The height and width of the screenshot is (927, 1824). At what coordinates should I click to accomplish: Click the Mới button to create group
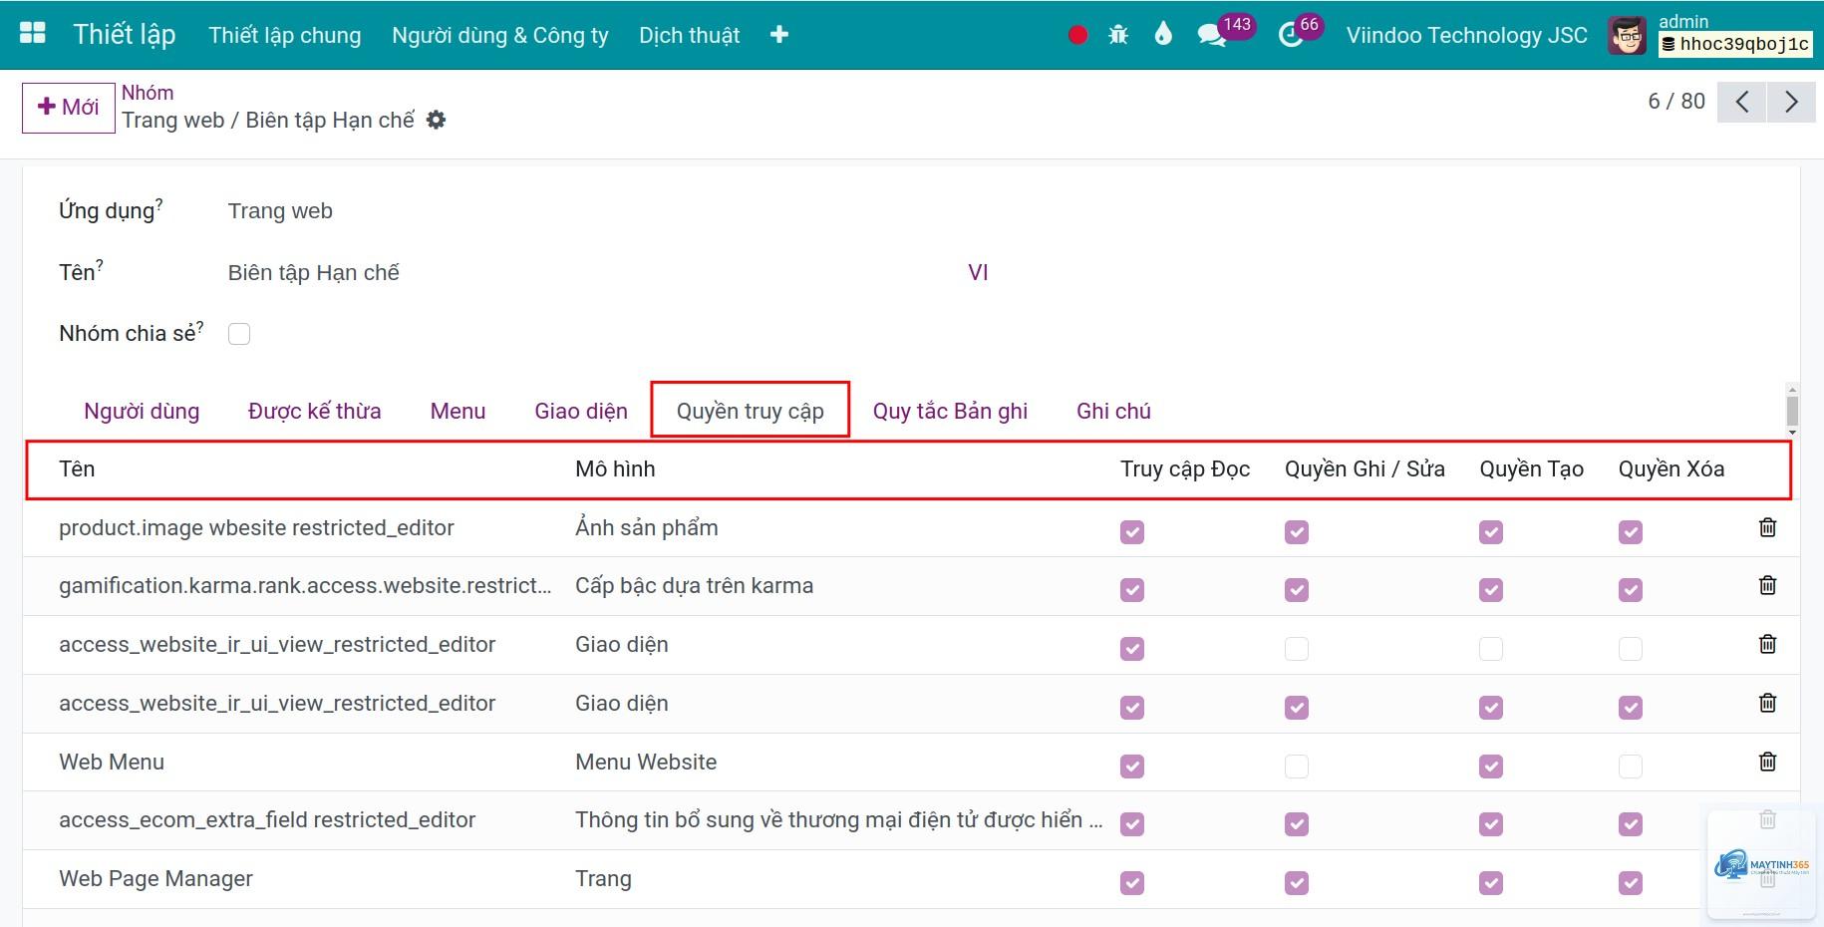pos(69,108)
